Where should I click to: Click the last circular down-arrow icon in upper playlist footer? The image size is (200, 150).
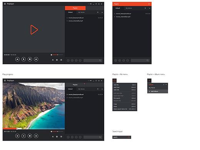(x=80, y=60)
